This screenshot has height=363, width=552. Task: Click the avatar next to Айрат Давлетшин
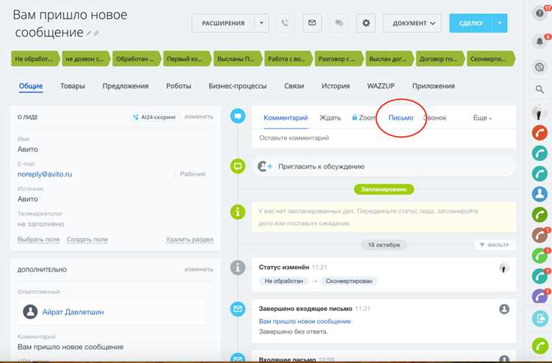point(30,312)
